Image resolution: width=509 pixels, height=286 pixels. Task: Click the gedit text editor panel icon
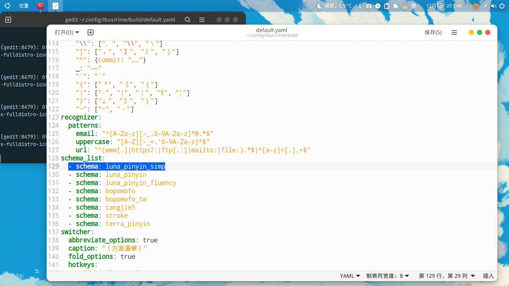56,6
